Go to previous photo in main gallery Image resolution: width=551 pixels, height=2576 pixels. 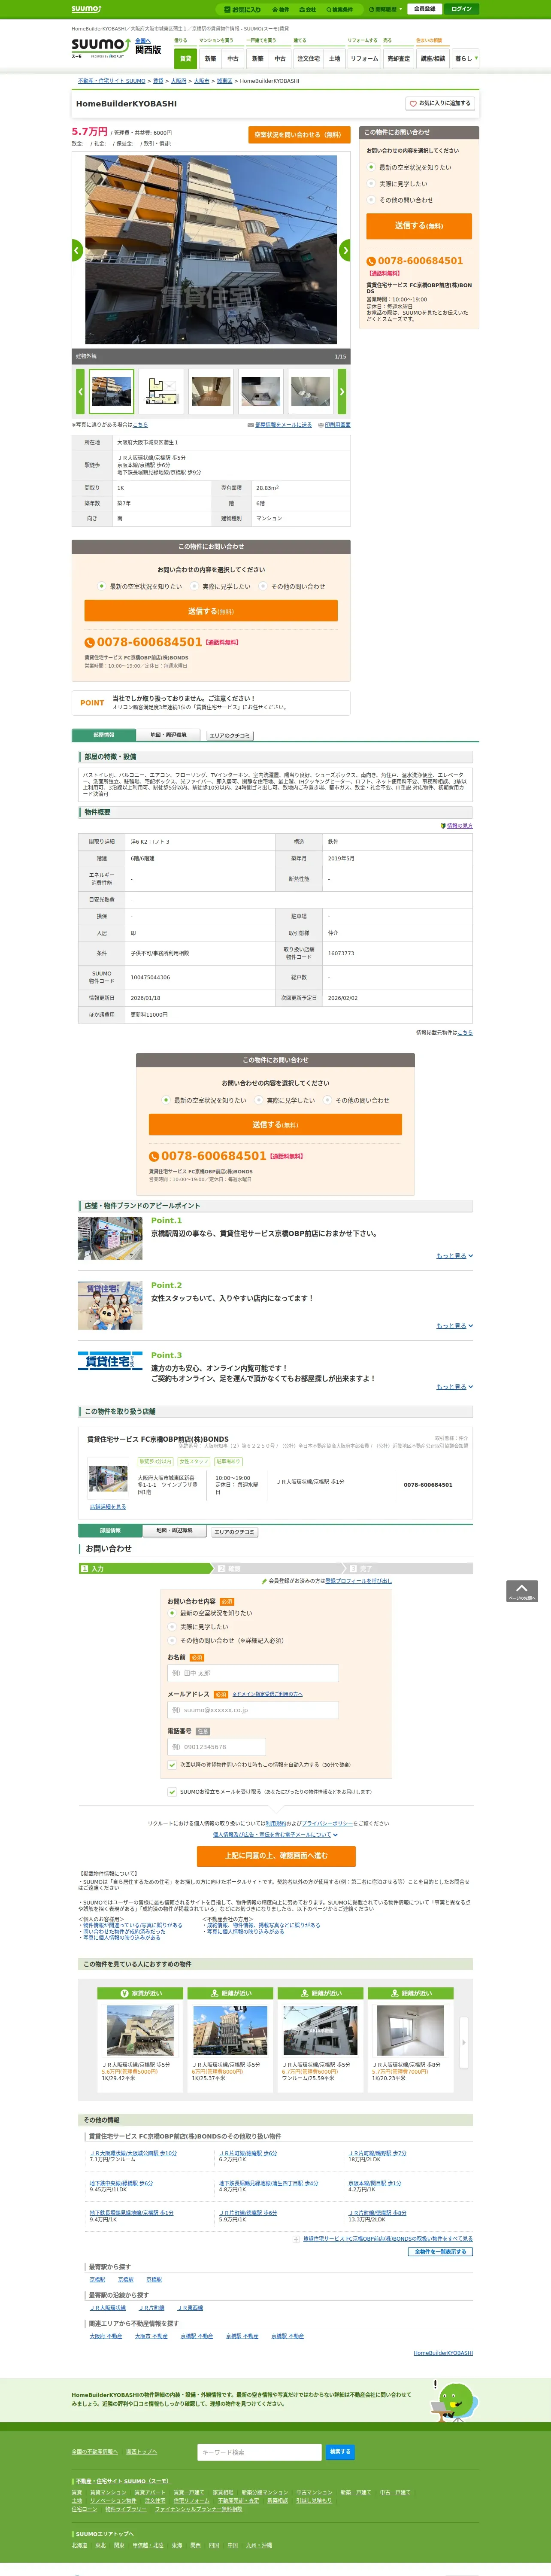click(x=77, y=250)
